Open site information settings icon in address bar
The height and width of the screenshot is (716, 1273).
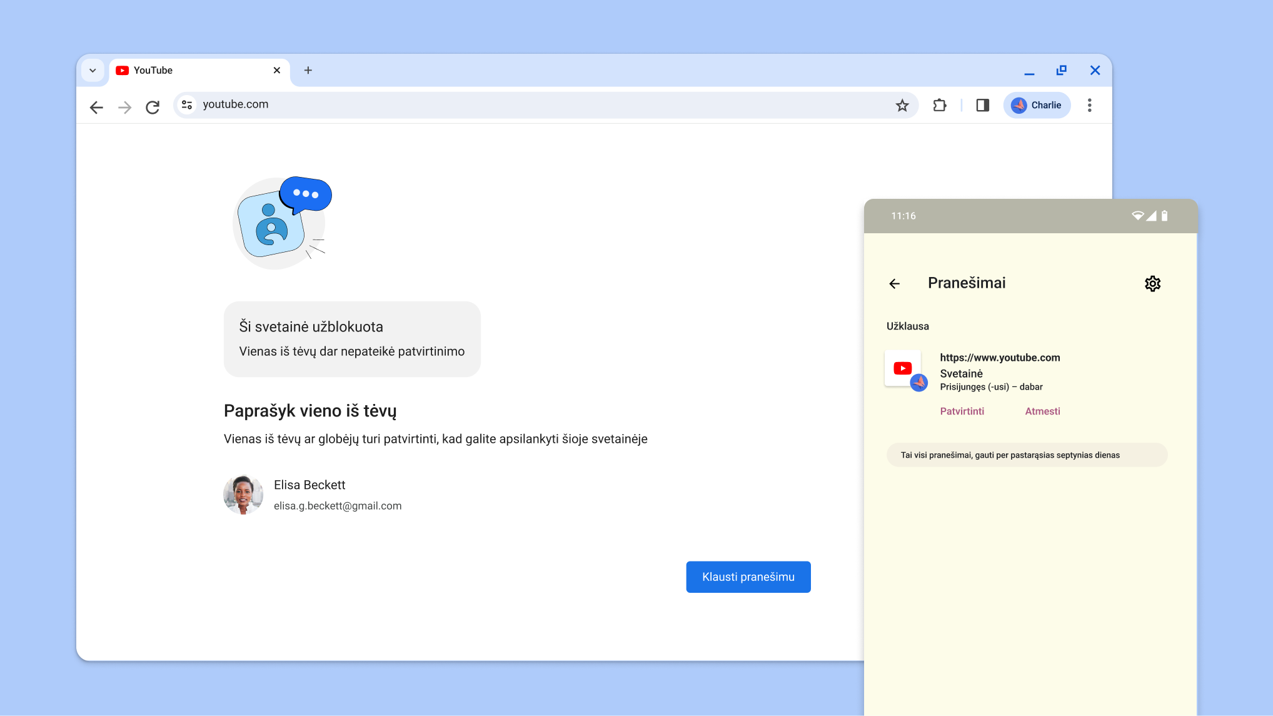coord(186,104)
